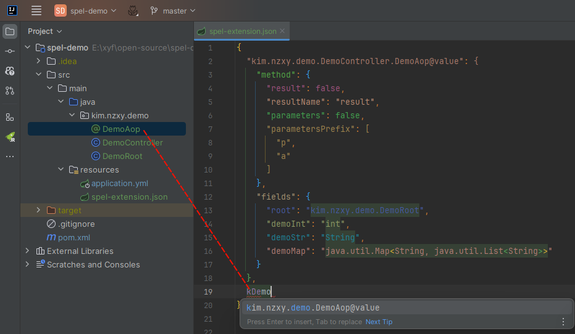Collapse the java folder

pos(61,101)
